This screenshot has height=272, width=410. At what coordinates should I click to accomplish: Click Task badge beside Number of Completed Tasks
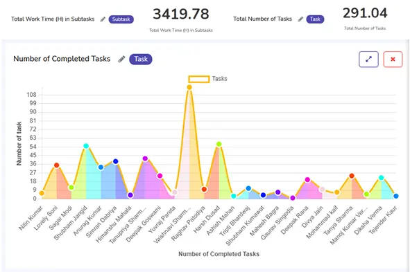[141, 59]
